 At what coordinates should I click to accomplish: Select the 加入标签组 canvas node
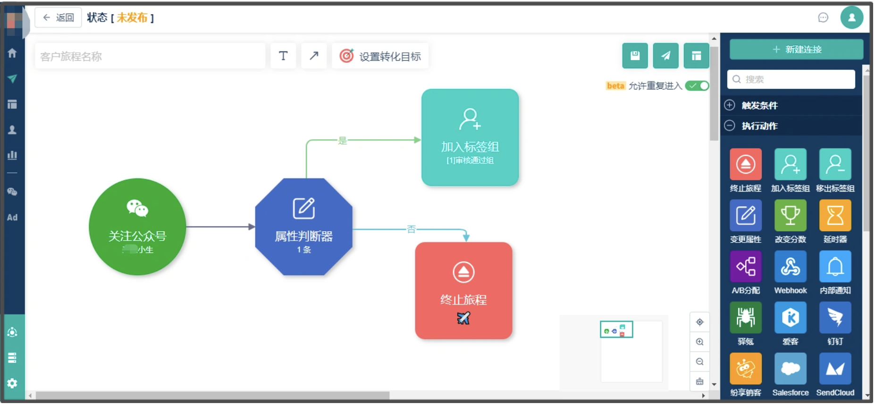(x=470, y=137)
